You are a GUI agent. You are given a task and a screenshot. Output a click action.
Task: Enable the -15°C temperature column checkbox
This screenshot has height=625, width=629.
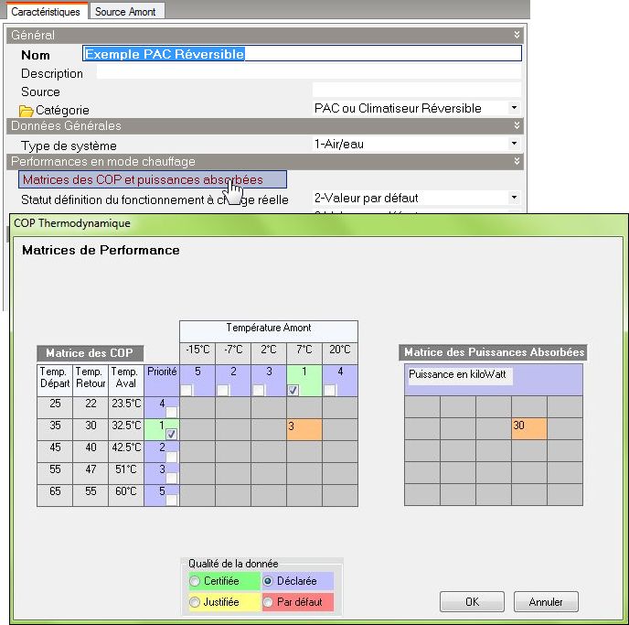click(186, 390)
